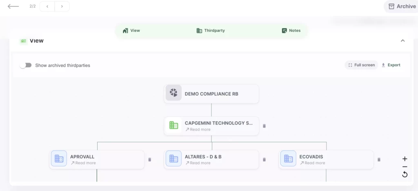Click the Export download icon
The height and width of the screenshot is (191, 418).
coord(383,65)
